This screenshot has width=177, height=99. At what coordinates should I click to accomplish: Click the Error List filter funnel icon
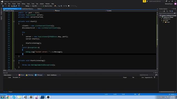(x=154, y=78)
